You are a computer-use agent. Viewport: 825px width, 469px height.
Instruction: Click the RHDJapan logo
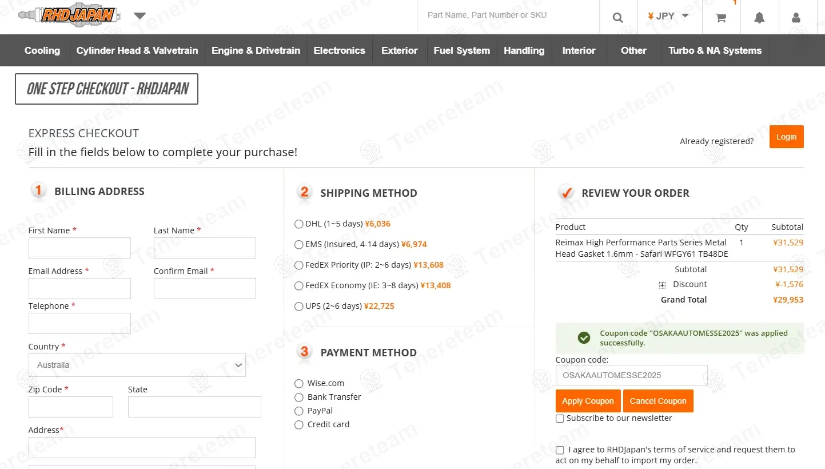point(69,15)
